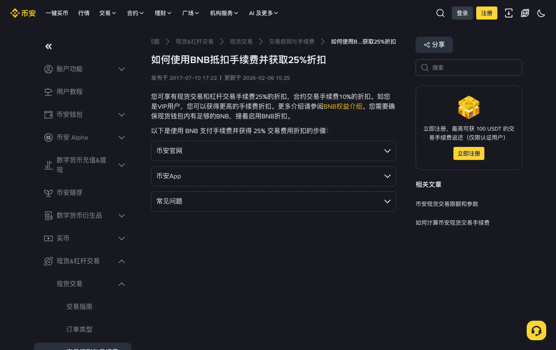The width and height of the screenshot is (556, 350).
Task: Click the 搜索 search input field
Action: pos(469,68)
